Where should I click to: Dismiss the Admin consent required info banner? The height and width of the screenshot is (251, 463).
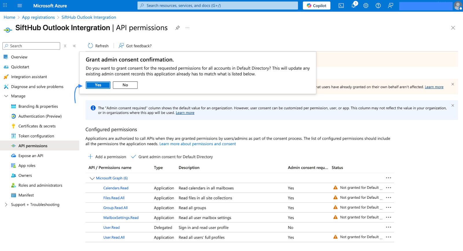tap(453, 106)
